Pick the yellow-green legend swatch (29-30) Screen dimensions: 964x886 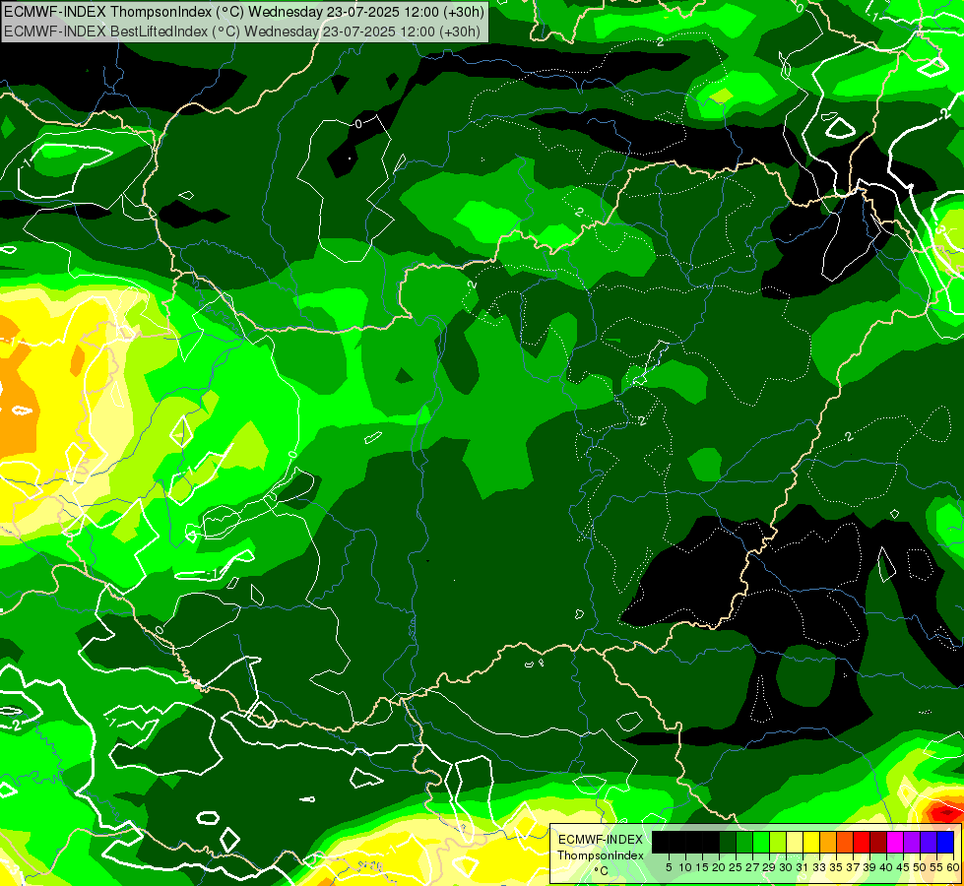(x=778, y=842)
